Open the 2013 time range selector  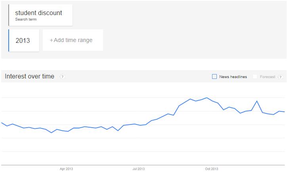[24, 40]
